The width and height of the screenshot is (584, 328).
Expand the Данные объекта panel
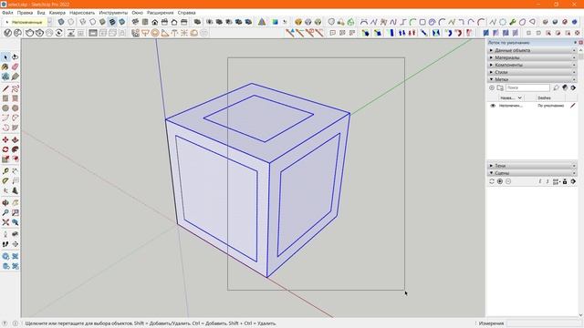point(532,50)
